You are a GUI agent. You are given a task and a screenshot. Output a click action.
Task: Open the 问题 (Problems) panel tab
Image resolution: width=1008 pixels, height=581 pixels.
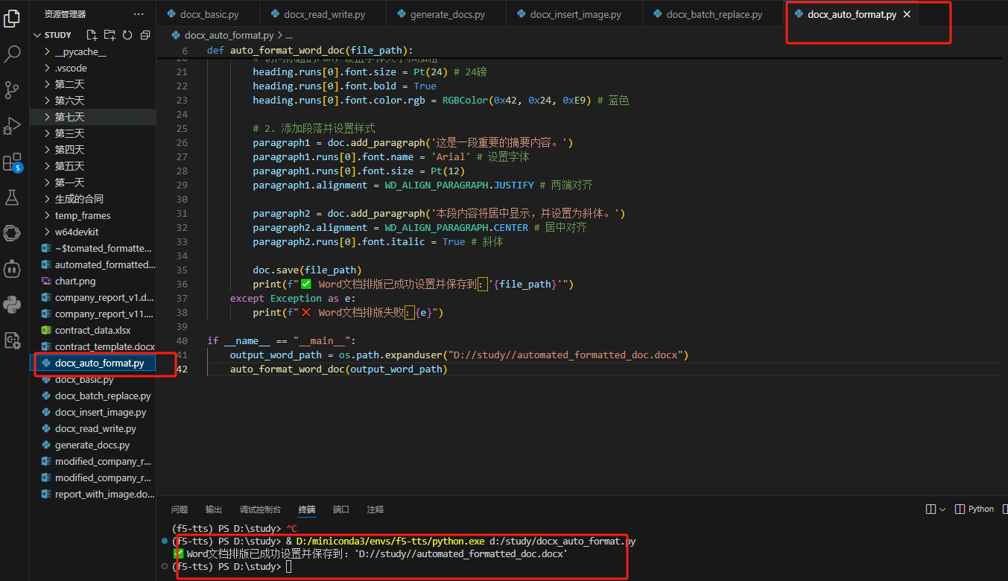pos(180,509)
